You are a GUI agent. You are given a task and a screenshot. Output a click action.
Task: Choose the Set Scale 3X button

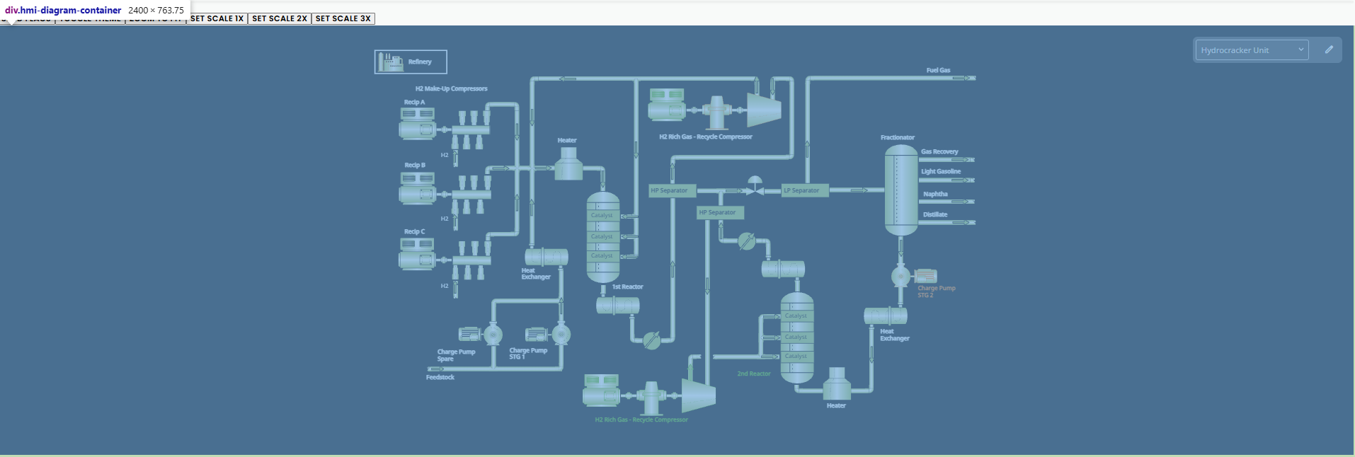343,18
